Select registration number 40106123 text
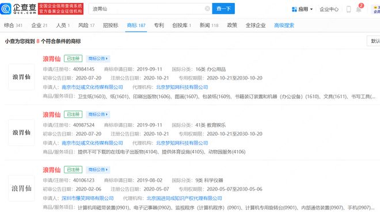Viewport: 380px width, 214px height. pos(83,181)
